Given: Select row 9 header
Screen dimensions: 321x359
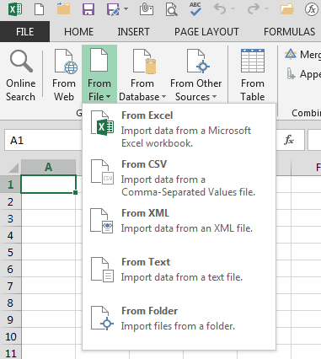Looking at the screenshot, I should [x=10, y=319].
